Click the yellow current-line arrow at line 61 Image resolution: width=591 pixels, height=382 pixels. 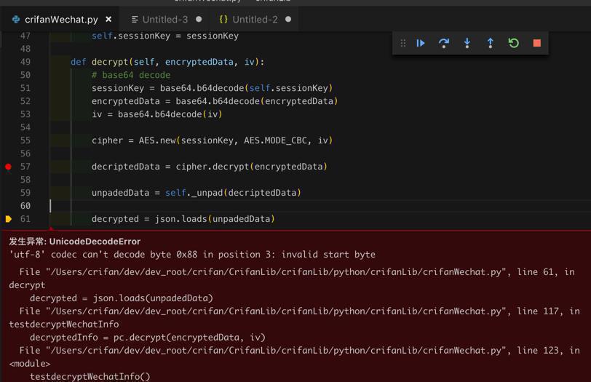pos(8,219)
